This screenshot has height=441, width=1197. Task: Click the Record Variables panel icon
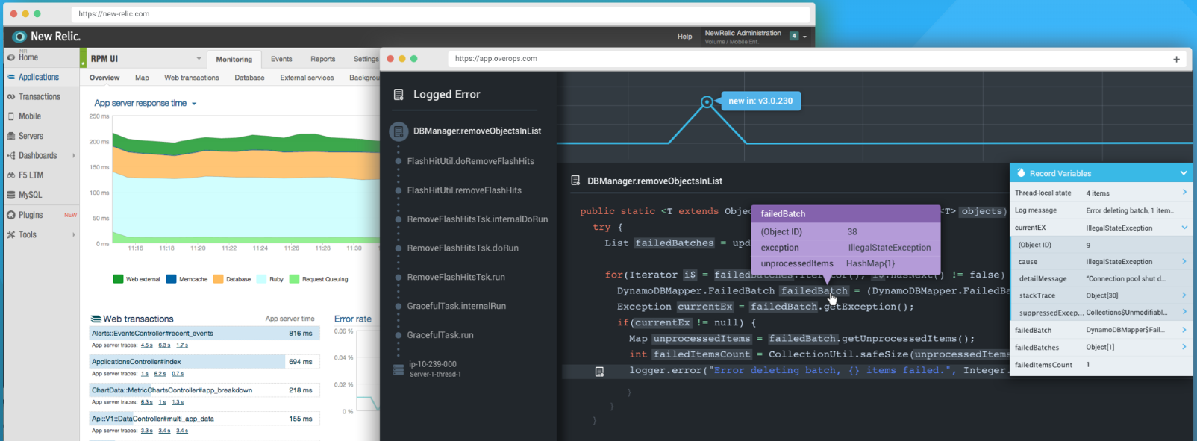[1021, 173]
